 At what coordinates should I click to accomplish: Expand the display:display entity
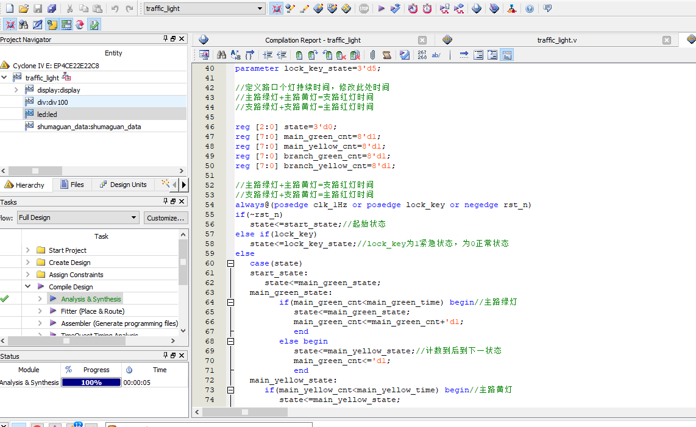click(x=16, y=90)
